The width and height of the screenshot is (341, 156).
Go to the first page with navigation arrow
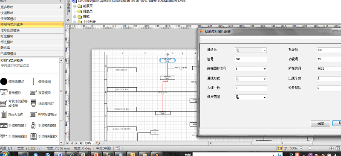tap(67, 143)
